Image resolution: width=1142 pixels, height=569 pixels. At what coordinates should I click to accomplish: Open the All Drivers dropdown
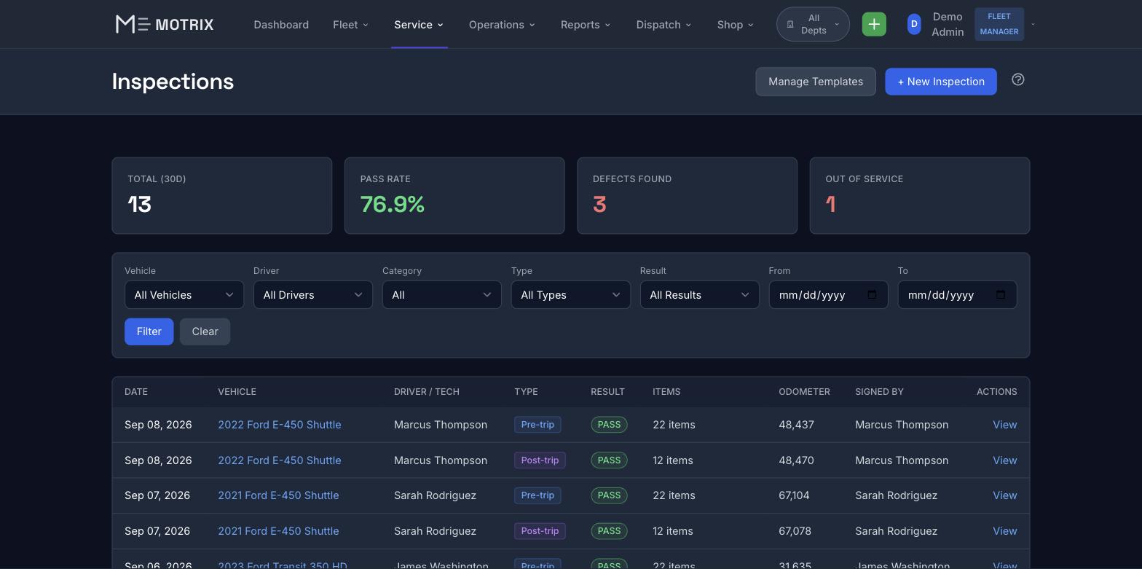313,294
